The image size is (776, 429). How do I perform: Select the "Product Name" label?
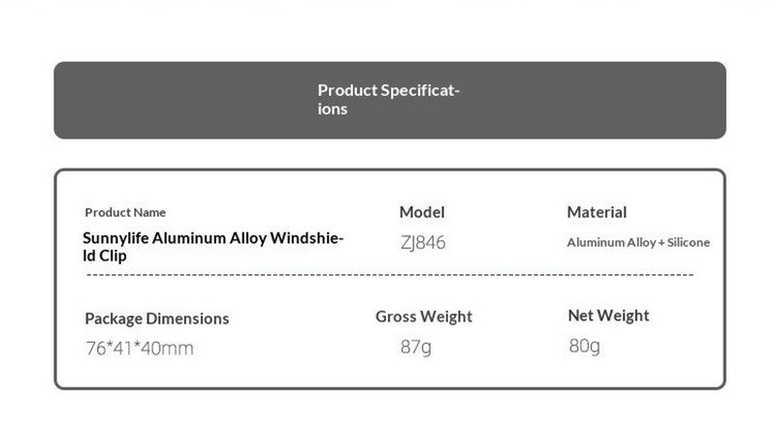click(125, 212)
